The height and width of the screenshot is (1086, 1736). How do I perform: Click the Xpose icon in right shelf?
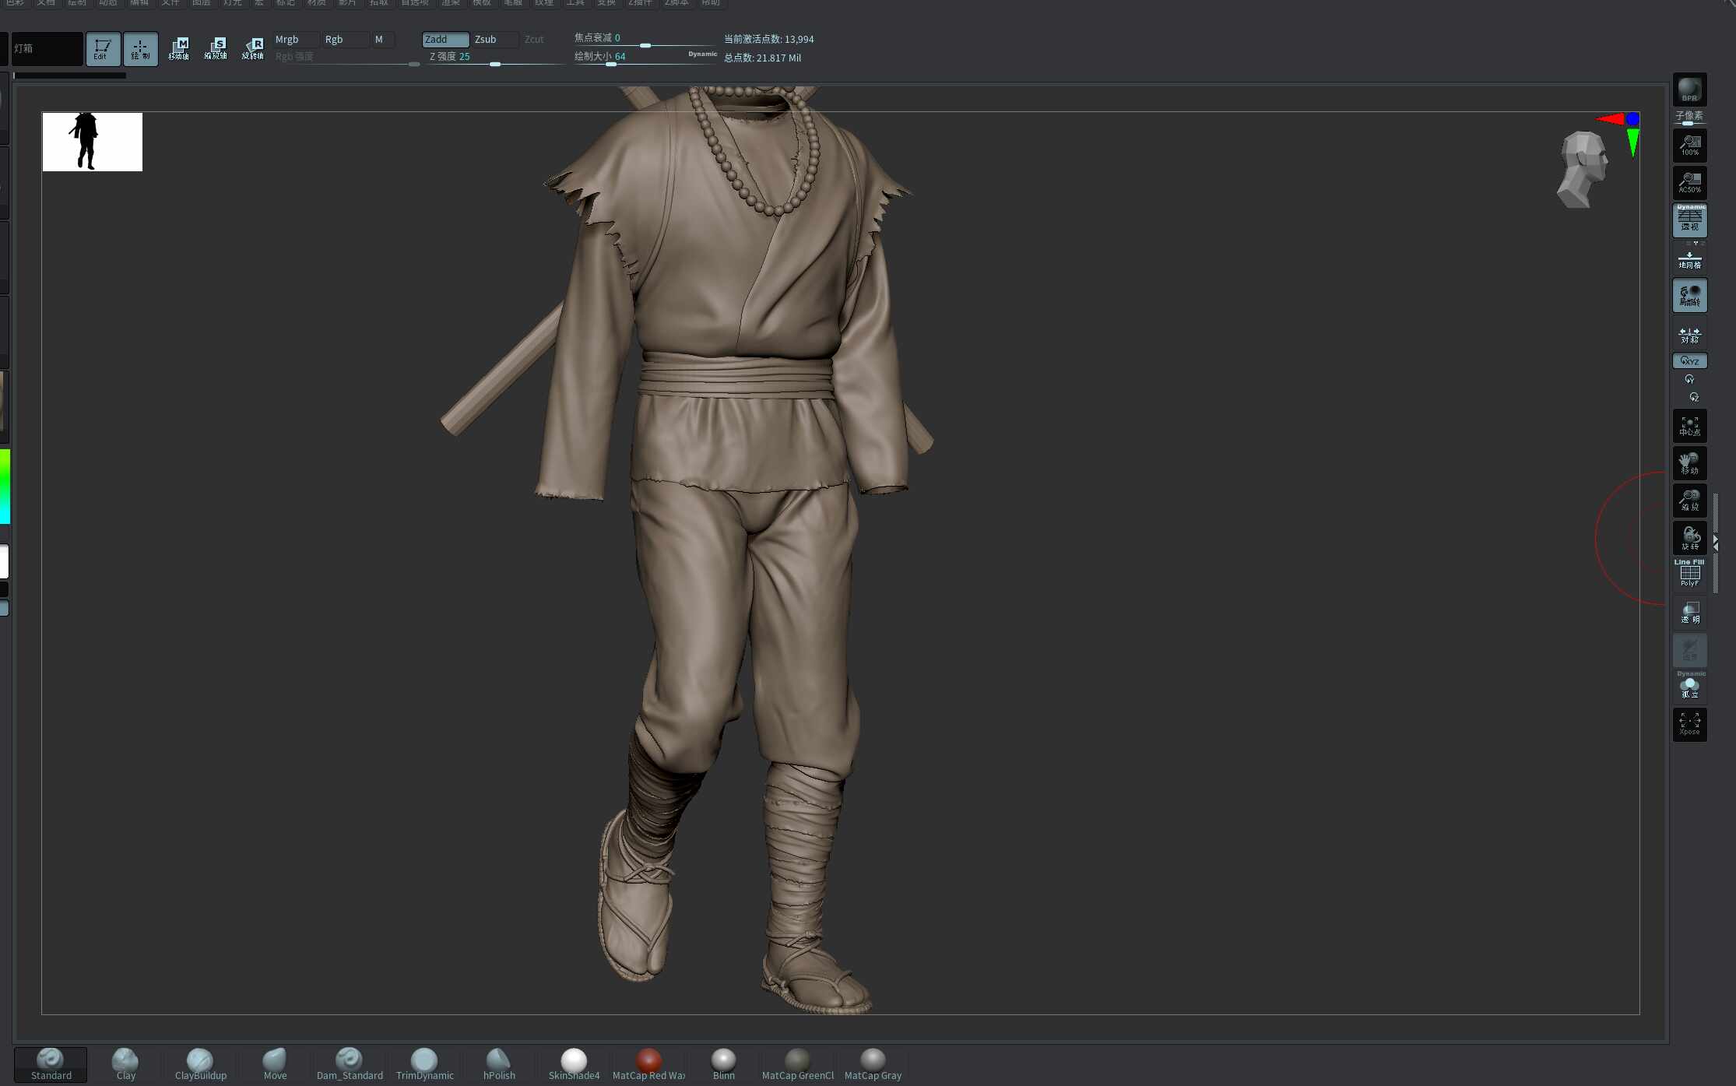pyautogui.click(x=1689, y=725)
